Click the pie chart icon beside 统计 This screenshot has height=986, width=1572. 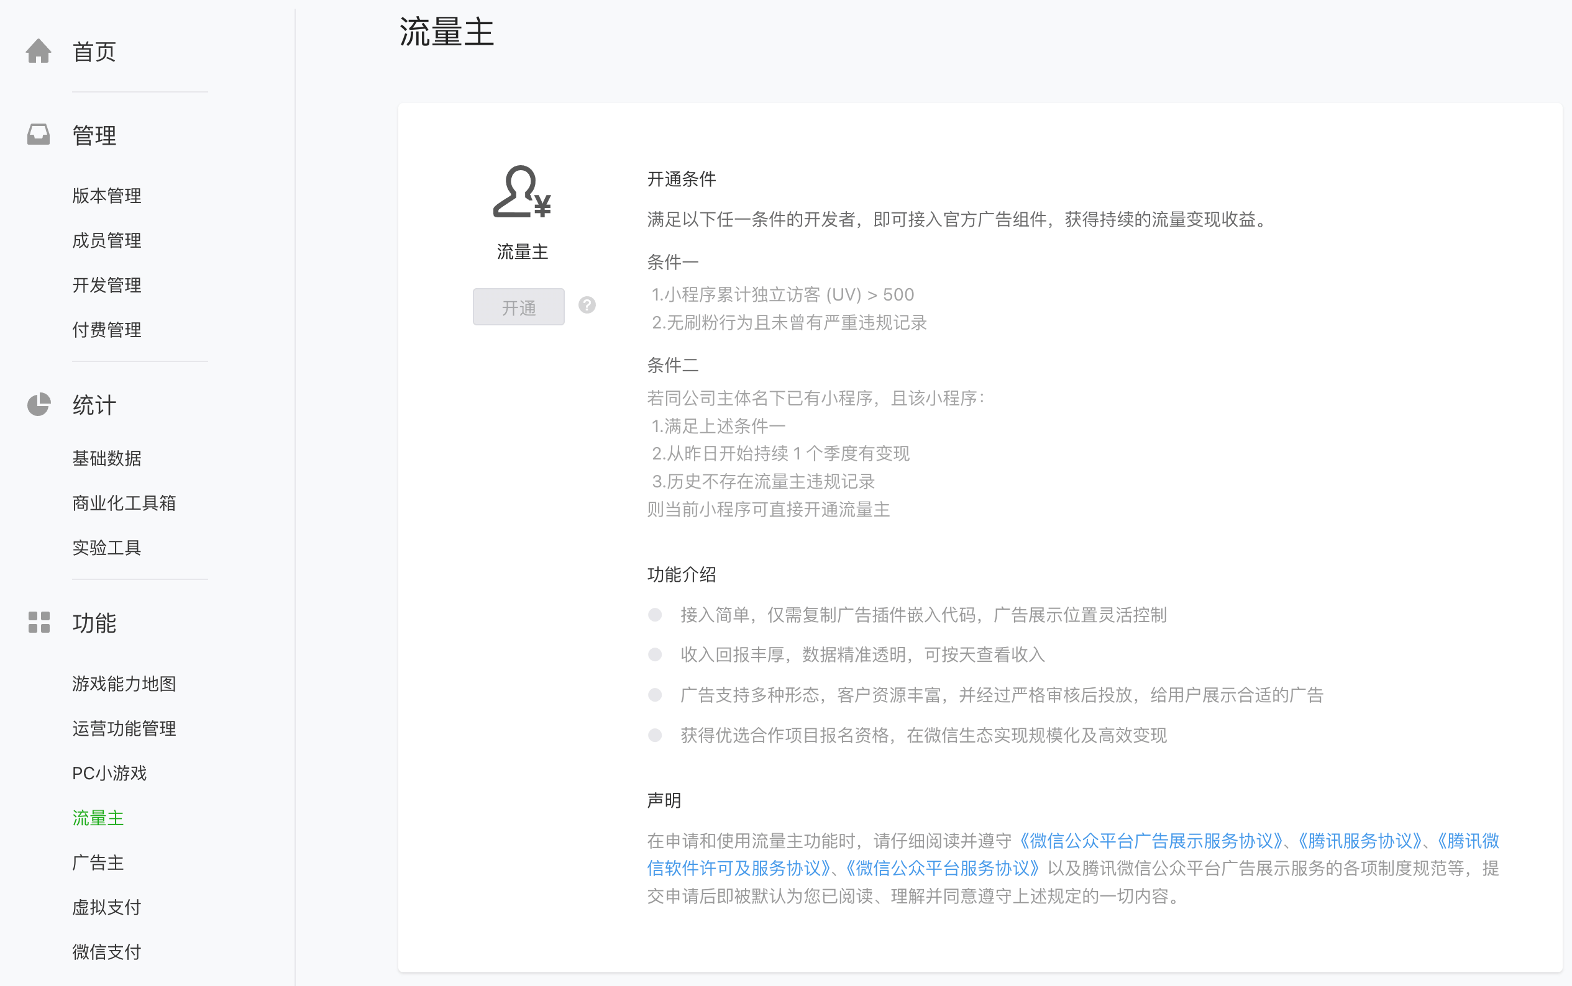coord(39,404)
